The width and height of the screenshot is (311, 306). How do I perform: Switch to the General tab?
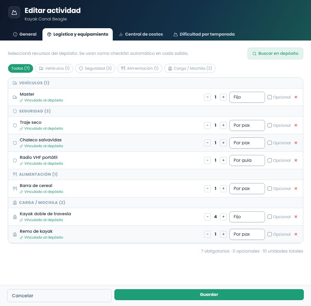click(x=25, y=34)
